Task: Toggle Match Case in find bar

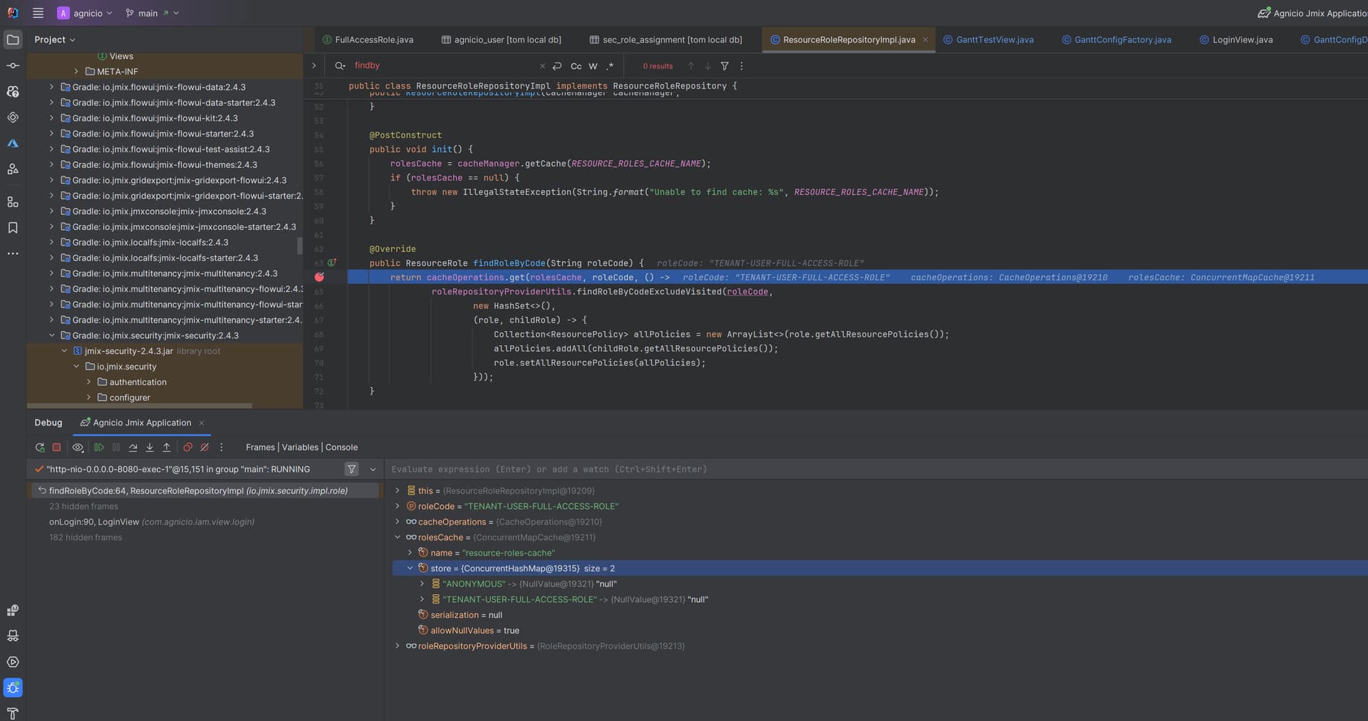Action: point(576,66)
